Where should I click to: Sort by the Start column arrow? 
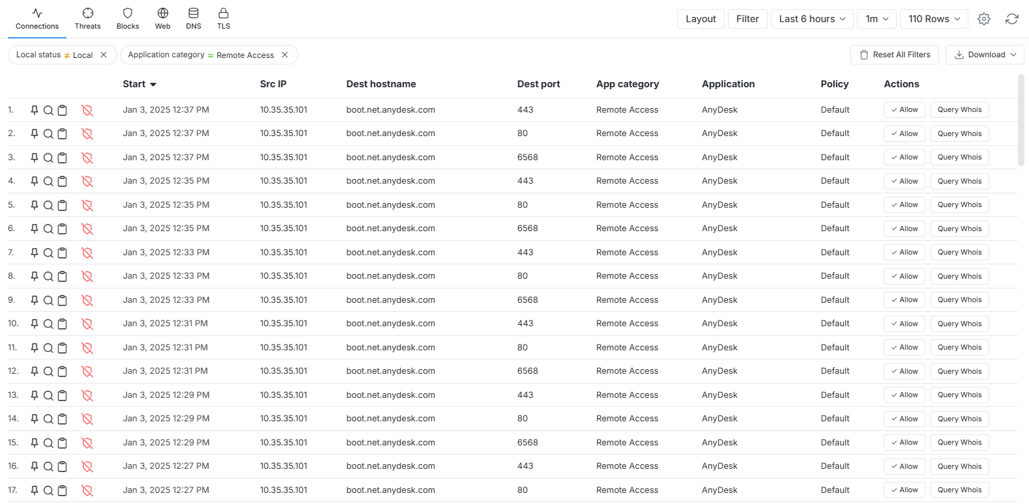(x=153, y=85)
